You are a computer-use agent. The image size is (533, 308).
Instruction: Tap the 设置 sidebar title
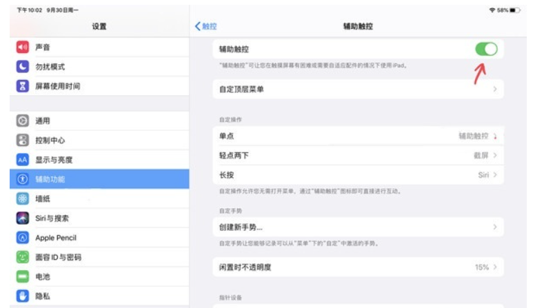99,26
